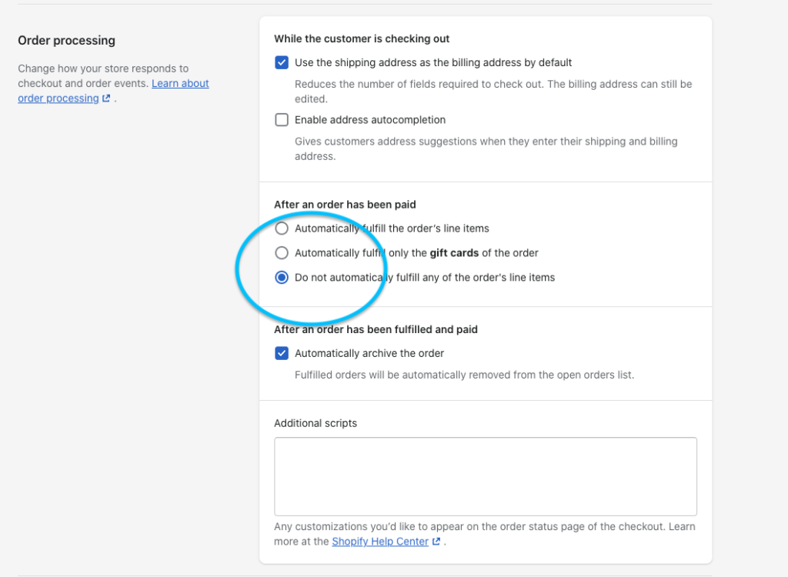Visit the Shopify Help Center link
The height and width of the screenshot is (577, 788).
coord(379,542)
